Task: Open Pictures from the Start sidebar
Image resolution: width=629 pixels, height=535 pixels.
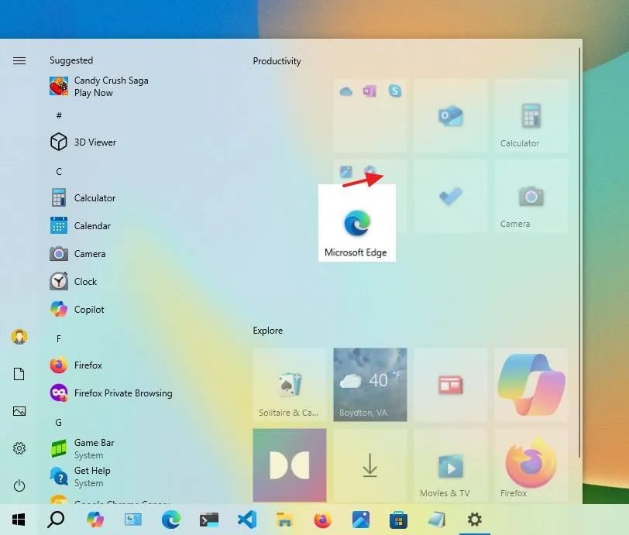Action: 19,410
